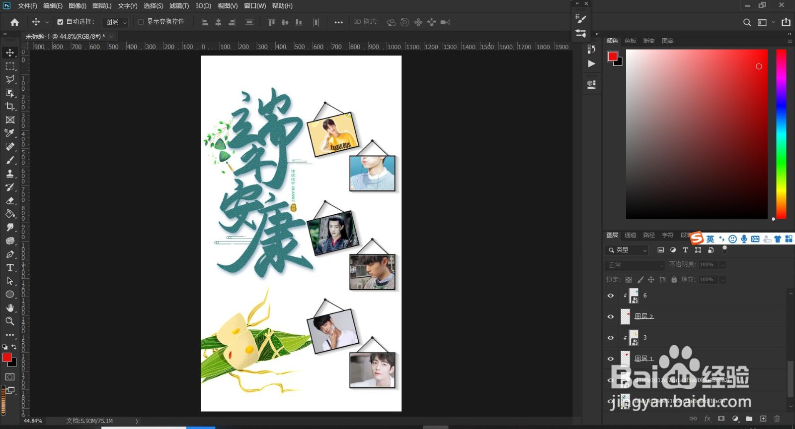Open the search magnifier at top right

747,22
